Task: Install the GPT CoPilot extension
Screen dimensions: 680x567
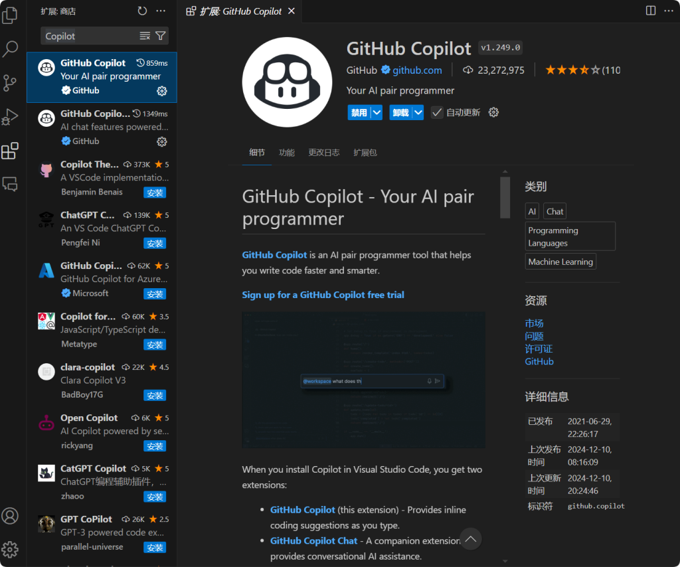Action: 155,548
